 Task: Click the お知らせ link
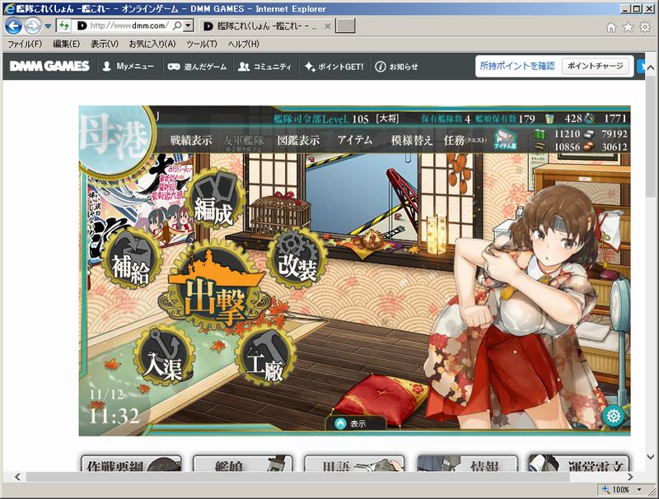click(x=397, y=67)
